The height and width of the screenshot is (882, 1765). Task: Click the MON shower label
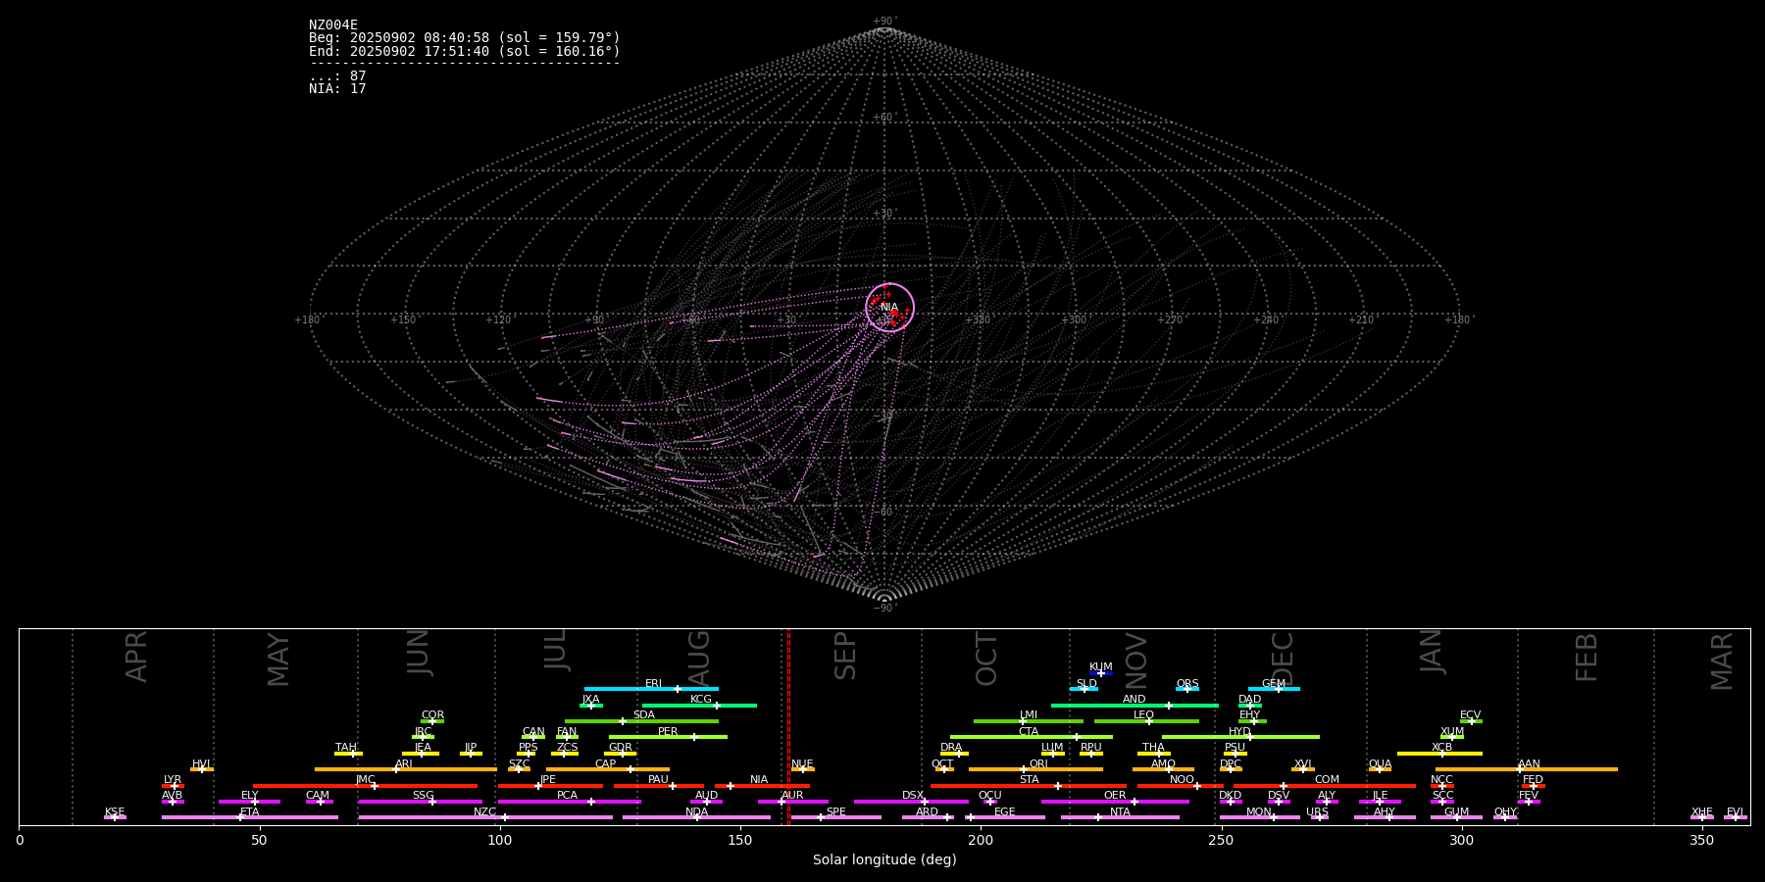pos(1259,812)
